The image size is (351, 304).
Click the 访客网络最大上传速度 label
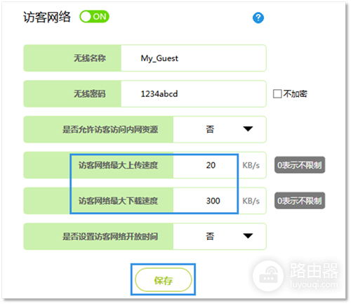click(x=118, y=165)
